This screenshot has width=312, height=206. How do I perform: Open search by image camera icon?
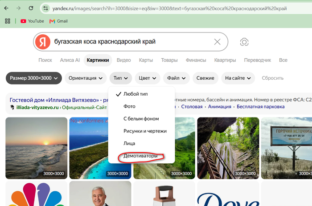[244, 42]
